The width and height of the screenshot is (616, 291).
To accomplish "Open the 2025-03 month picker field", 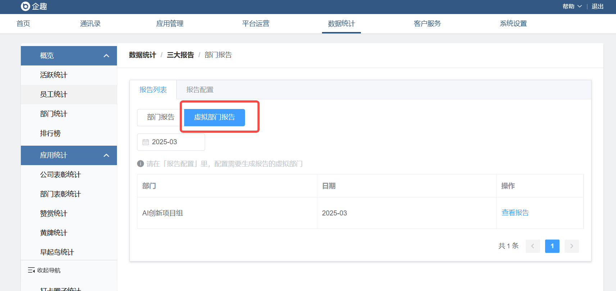I will pos(171,142).
